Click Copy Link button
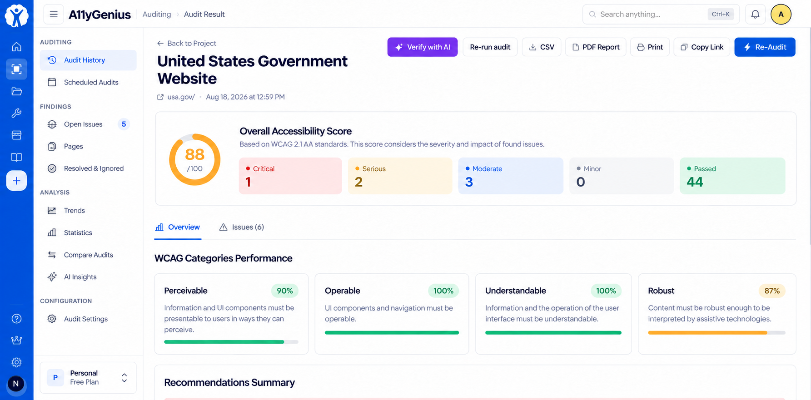 tap(702, 47)
